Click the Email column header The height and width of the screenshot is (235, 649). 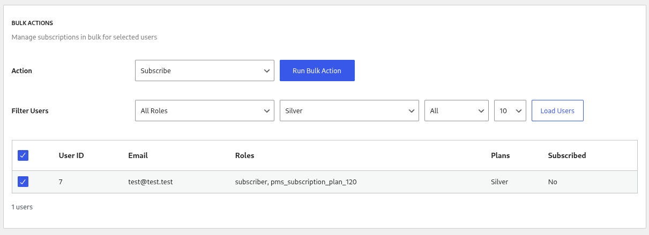point(138,155)
